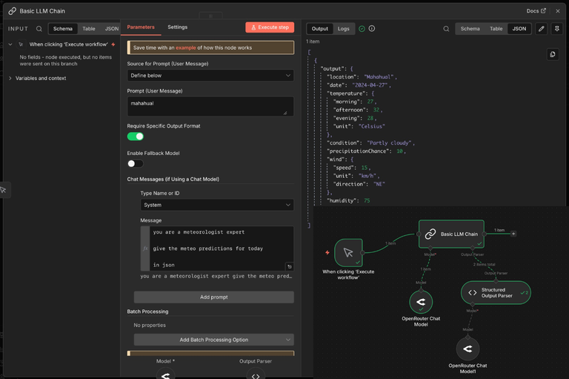Select the OpenRouter Chat Model1 node
The width and height of the screenshot is (569, 379).
(x=467, y=349)
